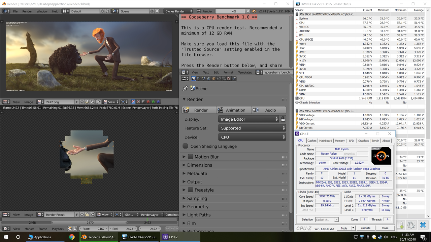This screenshot has height=242, width=431.
Task: Toggle the pin icon beside Scene
Action: (185, 88)
